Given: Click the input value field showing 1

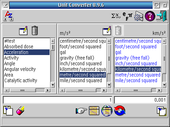Looking at the screenshot, I should tap(58, 100).
